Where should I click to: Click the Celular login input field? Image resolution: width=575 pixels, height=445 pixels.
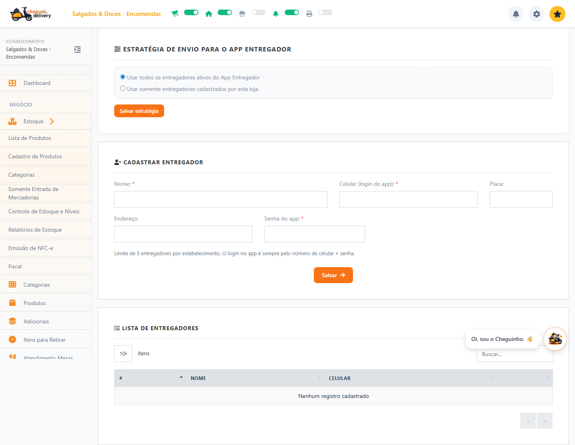pos(408,199)
